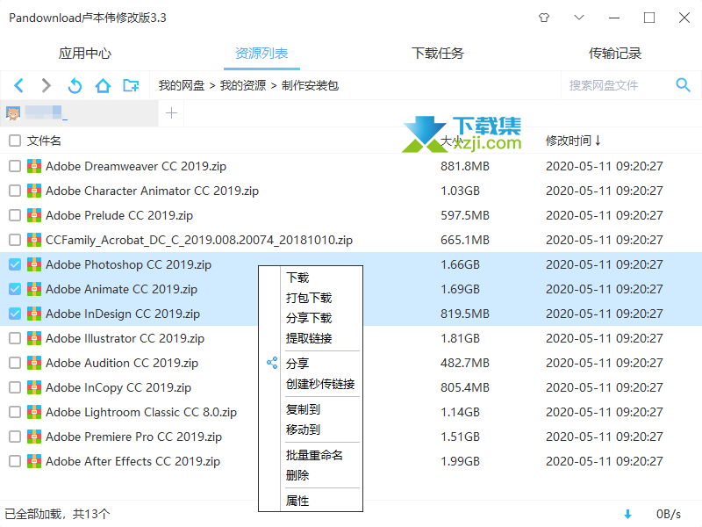Image resolution: width=702 pixels, height=527 pixels.
Task: Click the 1.99GB size of After Effects
Action: pos(460,462)
